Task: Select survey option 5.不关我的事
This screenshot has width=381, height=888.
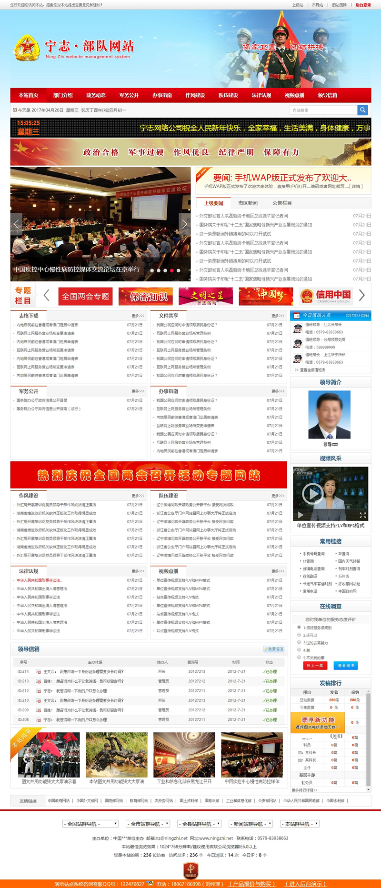Action: pos(299,657)
